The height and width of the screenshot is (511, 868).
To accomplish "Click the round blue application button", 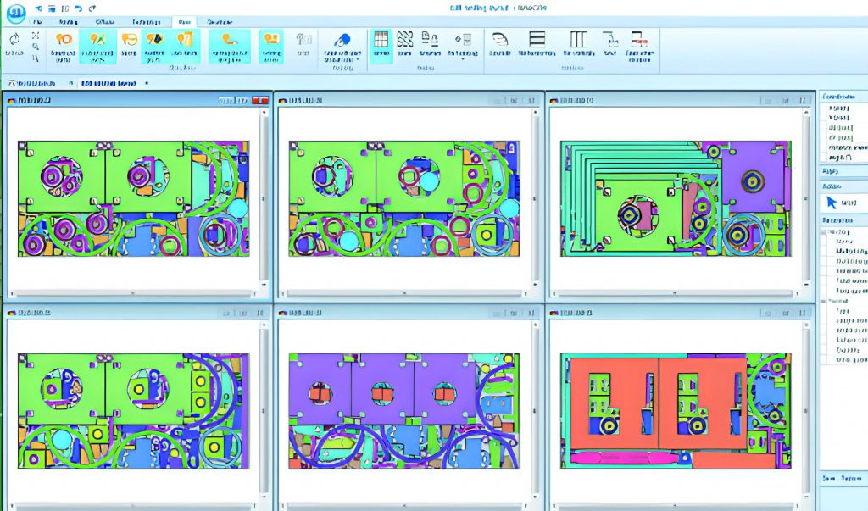I will [16, 12].
